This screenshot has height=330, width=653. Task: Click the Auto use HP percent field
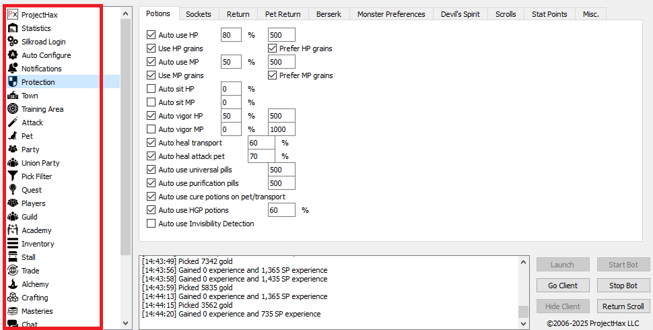(230, 35)
